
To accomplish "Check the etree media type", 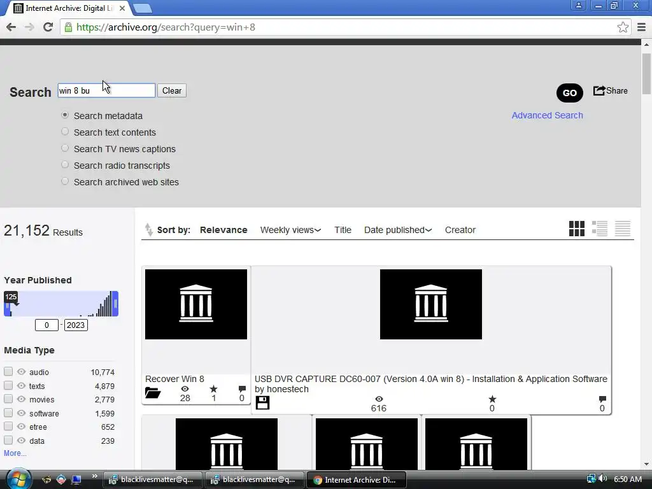I will 8,427.
